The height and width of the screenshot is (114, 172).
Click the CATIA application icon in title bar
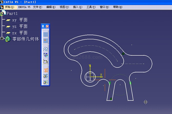[2, 2]
